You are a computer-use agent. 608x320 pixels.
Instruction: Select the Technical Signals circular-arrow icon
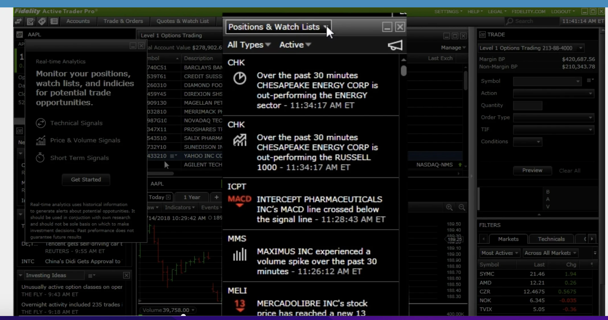41,123
